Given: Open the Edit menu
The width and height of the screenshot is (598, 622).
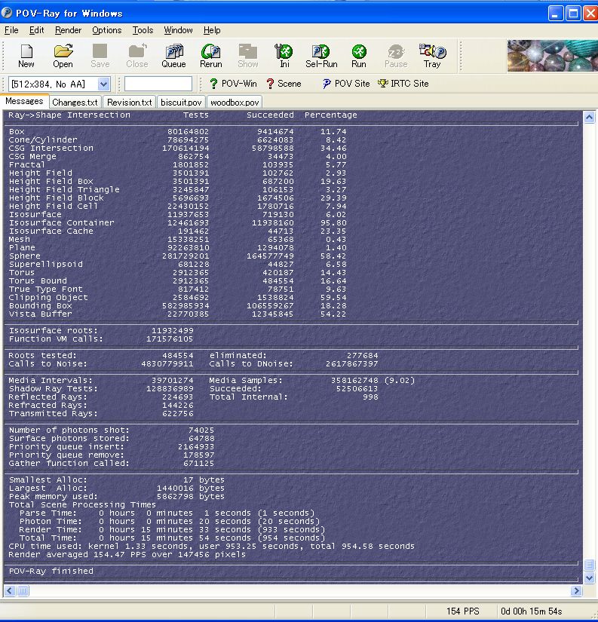Looking at the screenshot, I should coord(36,30).
